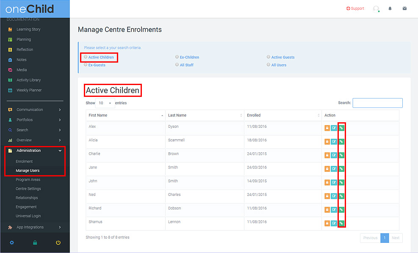The image size is (418, 253).
Task: Click the green padlock icon in sidebar footer
Action: point(35,243)
